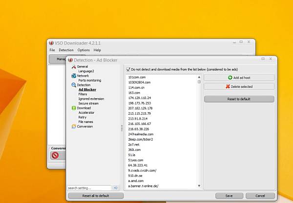The height and width of the screenshot is (203, 293).
Task: Select 174.129.110.24 in host list
Action: click(x=139, y=98)
